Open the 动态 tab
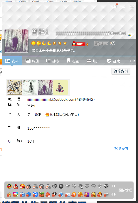Screen dimensions: 138x203 (x=53, y=61)
